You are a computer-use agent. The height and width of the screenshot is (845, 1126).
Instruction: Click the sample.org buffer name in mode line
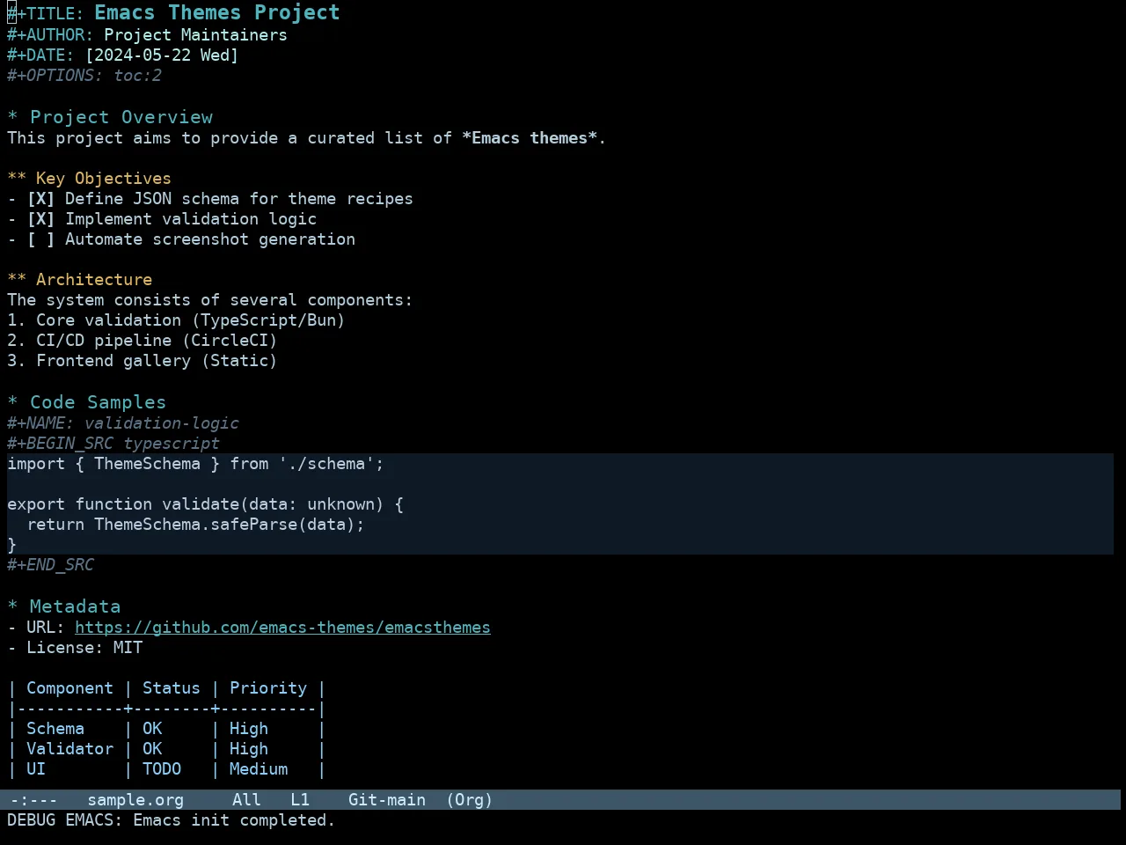(x=135, y=800)
